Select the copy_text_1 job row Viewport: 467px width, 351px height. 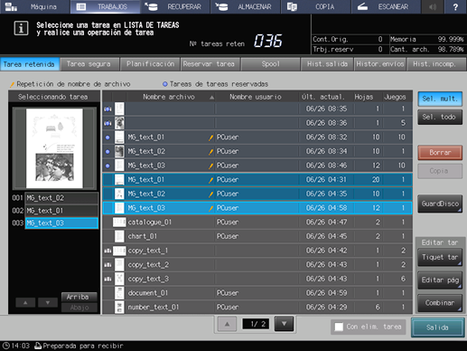[257, 251]
